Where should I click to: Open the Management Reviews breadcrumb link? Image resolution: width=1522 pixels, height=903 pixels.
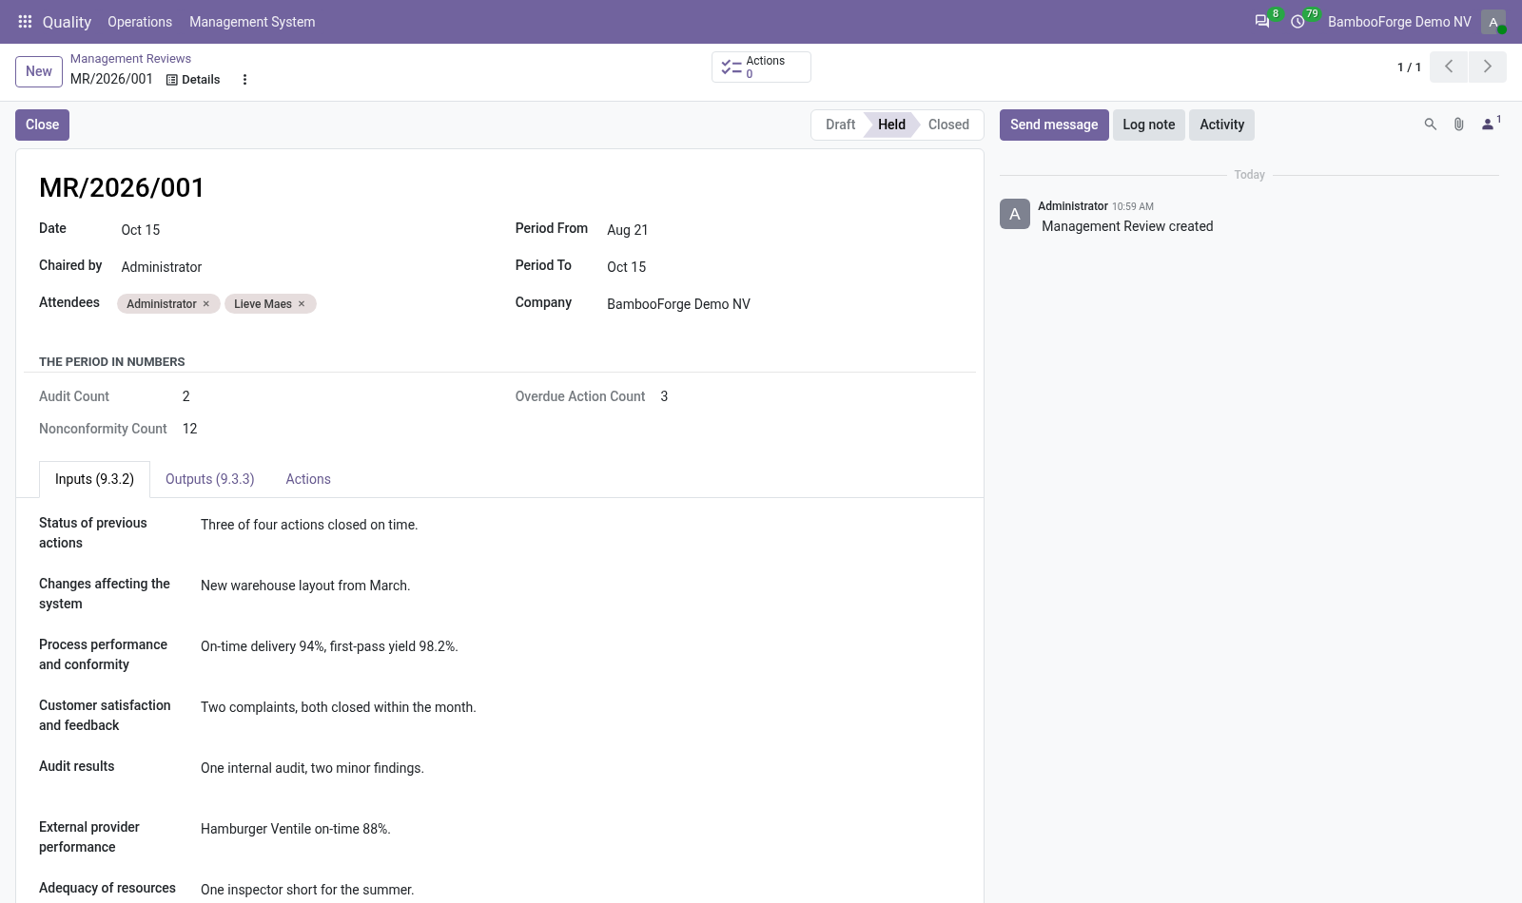130,59
